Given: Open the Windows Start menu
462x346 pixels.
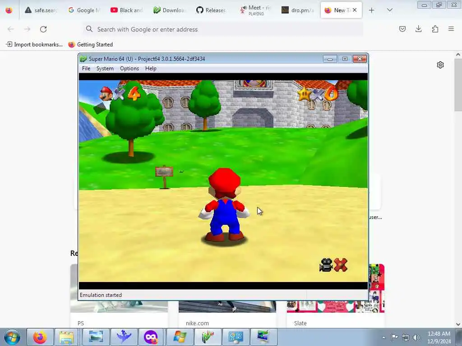Looking at the screenshot, I should (x=12, y=337).
